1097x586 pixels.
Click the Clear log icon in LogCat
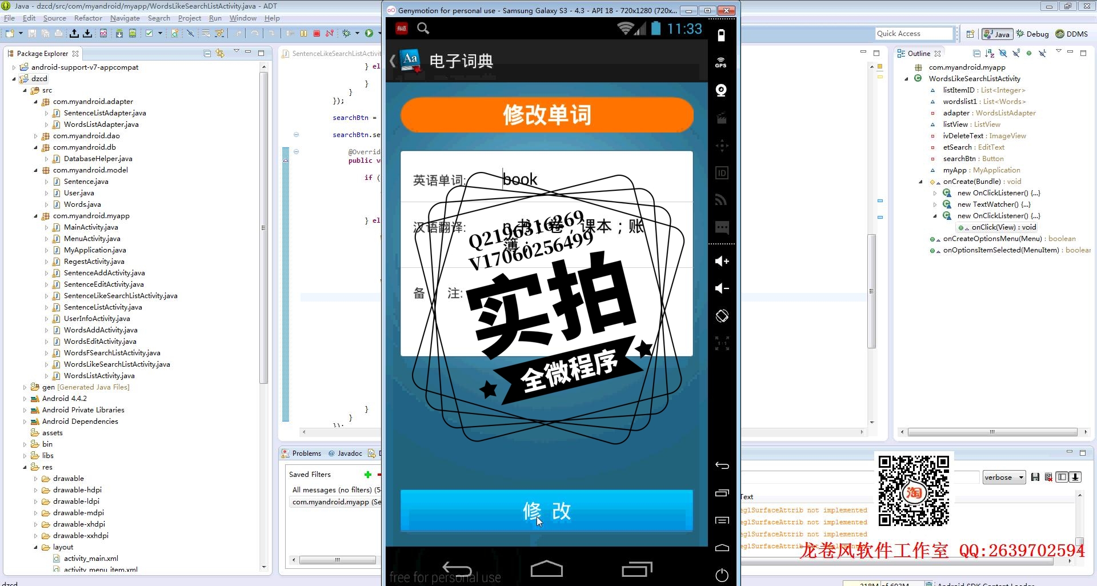[1048, 477]
